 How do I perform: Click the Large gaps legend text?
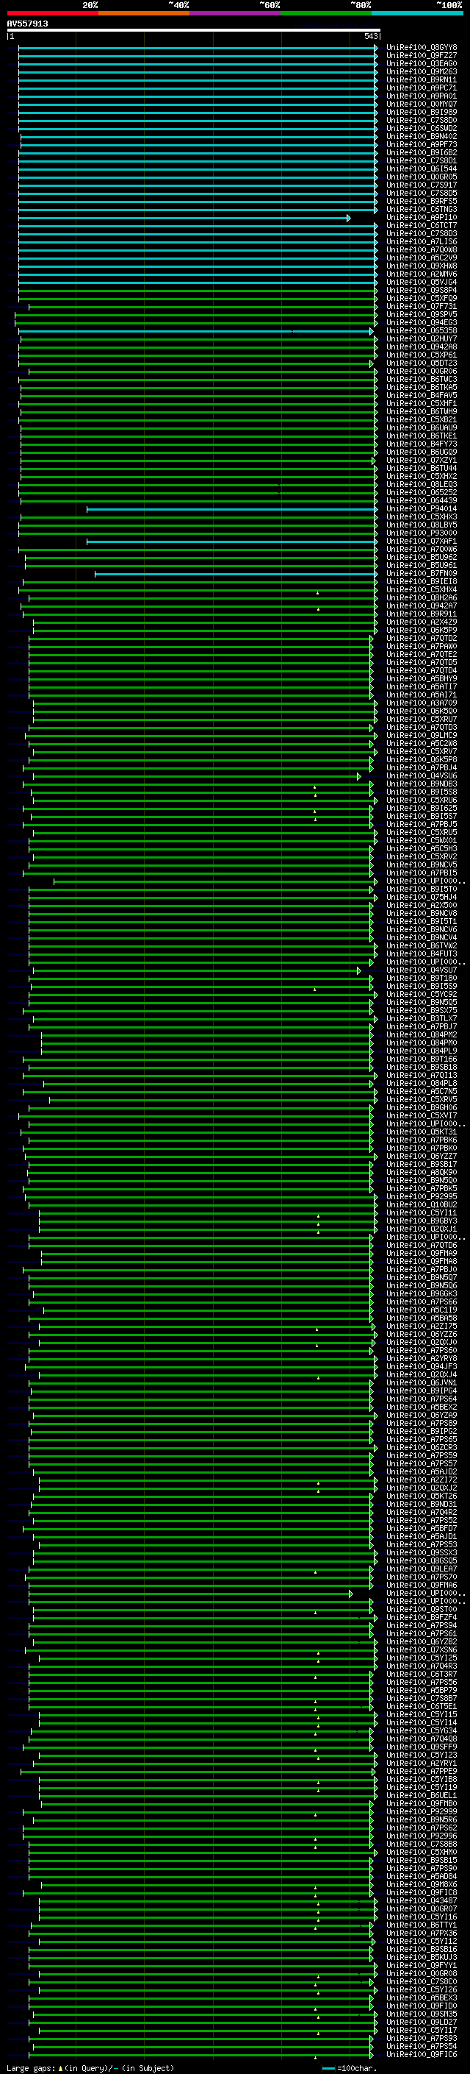90,2067
